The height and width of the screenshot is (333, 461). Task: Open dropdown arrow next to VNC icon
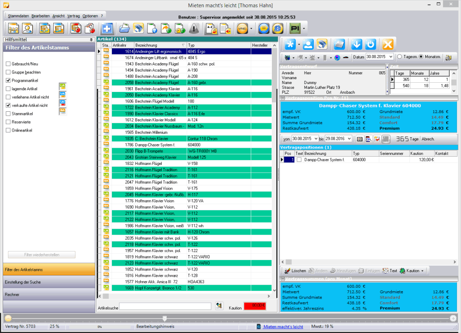point(251,29)
